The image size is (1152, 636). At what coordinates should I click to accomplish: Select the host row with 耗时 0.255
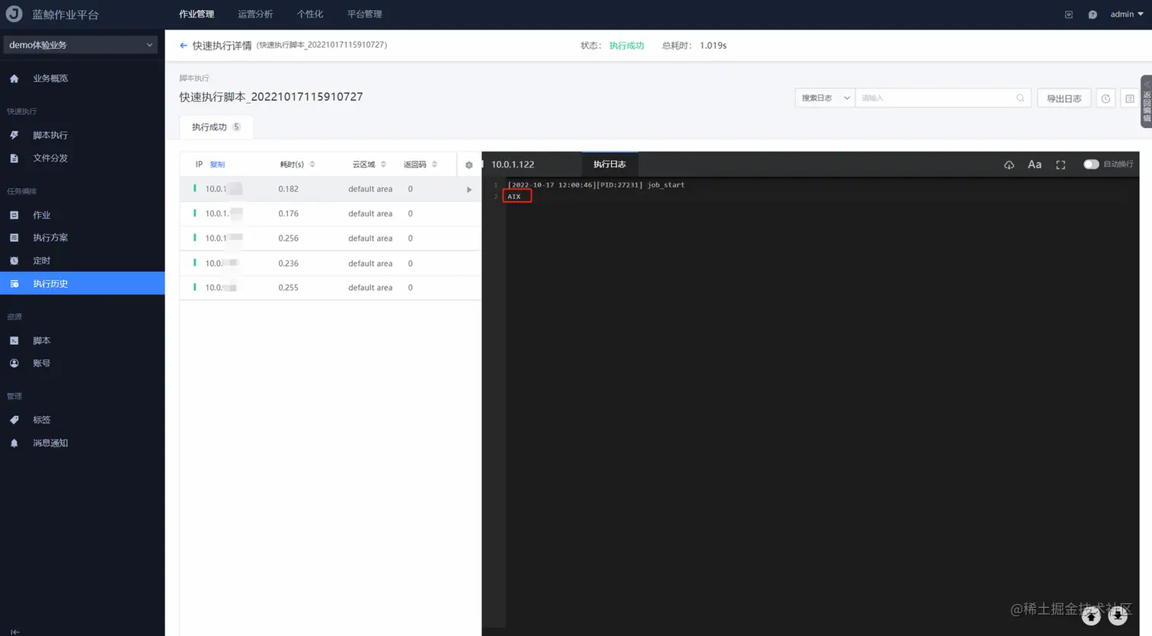tap(330, 288)
